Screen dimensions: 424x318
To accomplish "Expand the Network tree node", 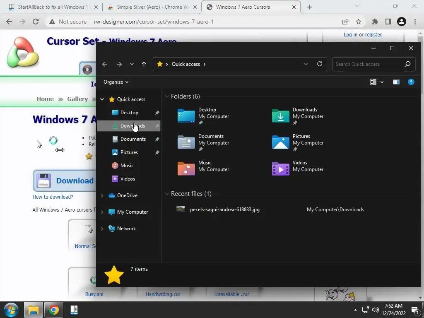I will (x=102, y=229).
